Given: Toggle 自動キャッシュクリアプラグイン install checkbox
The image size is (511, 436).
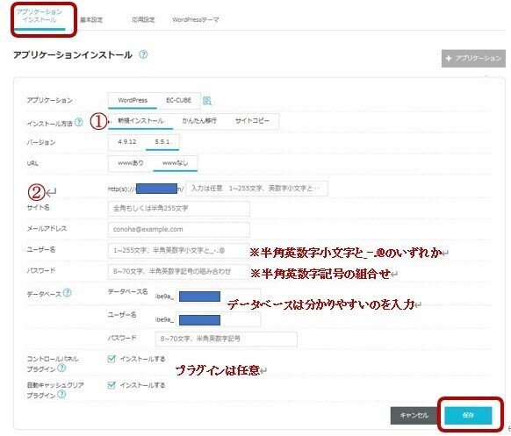Looking at the screenshot, I should click(112, 385).
